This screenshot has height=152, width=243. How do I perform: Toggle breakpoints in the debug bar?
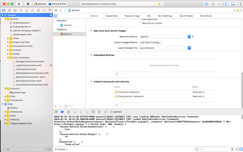coord(62,112)
